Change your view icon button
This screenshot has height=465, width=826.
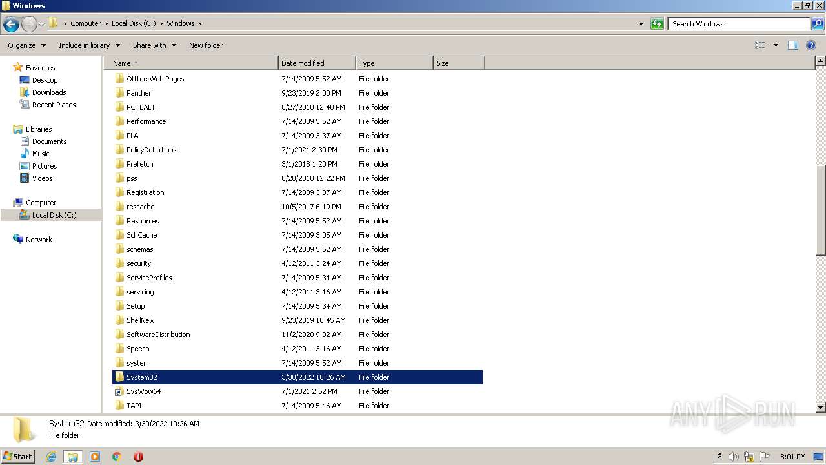[760, 45]
